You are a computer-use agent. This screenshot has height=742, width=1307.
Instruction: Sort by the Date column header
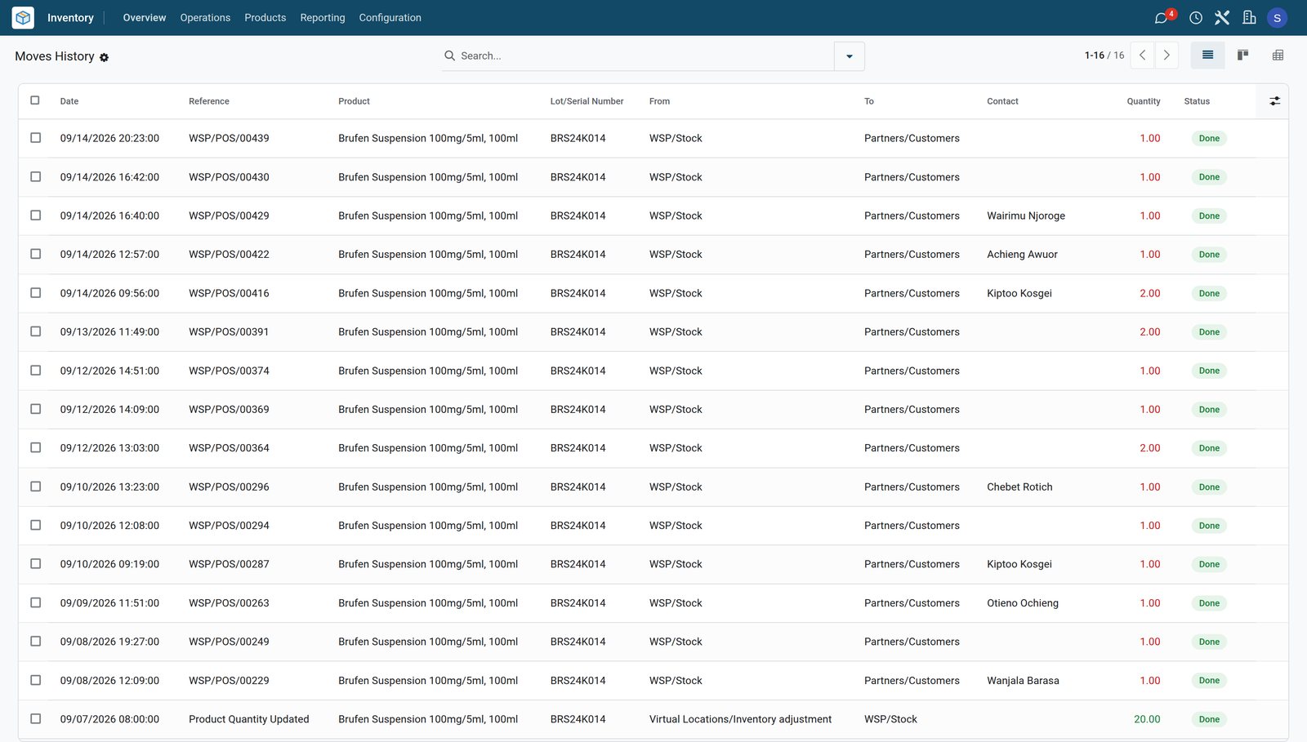(69, 101)
